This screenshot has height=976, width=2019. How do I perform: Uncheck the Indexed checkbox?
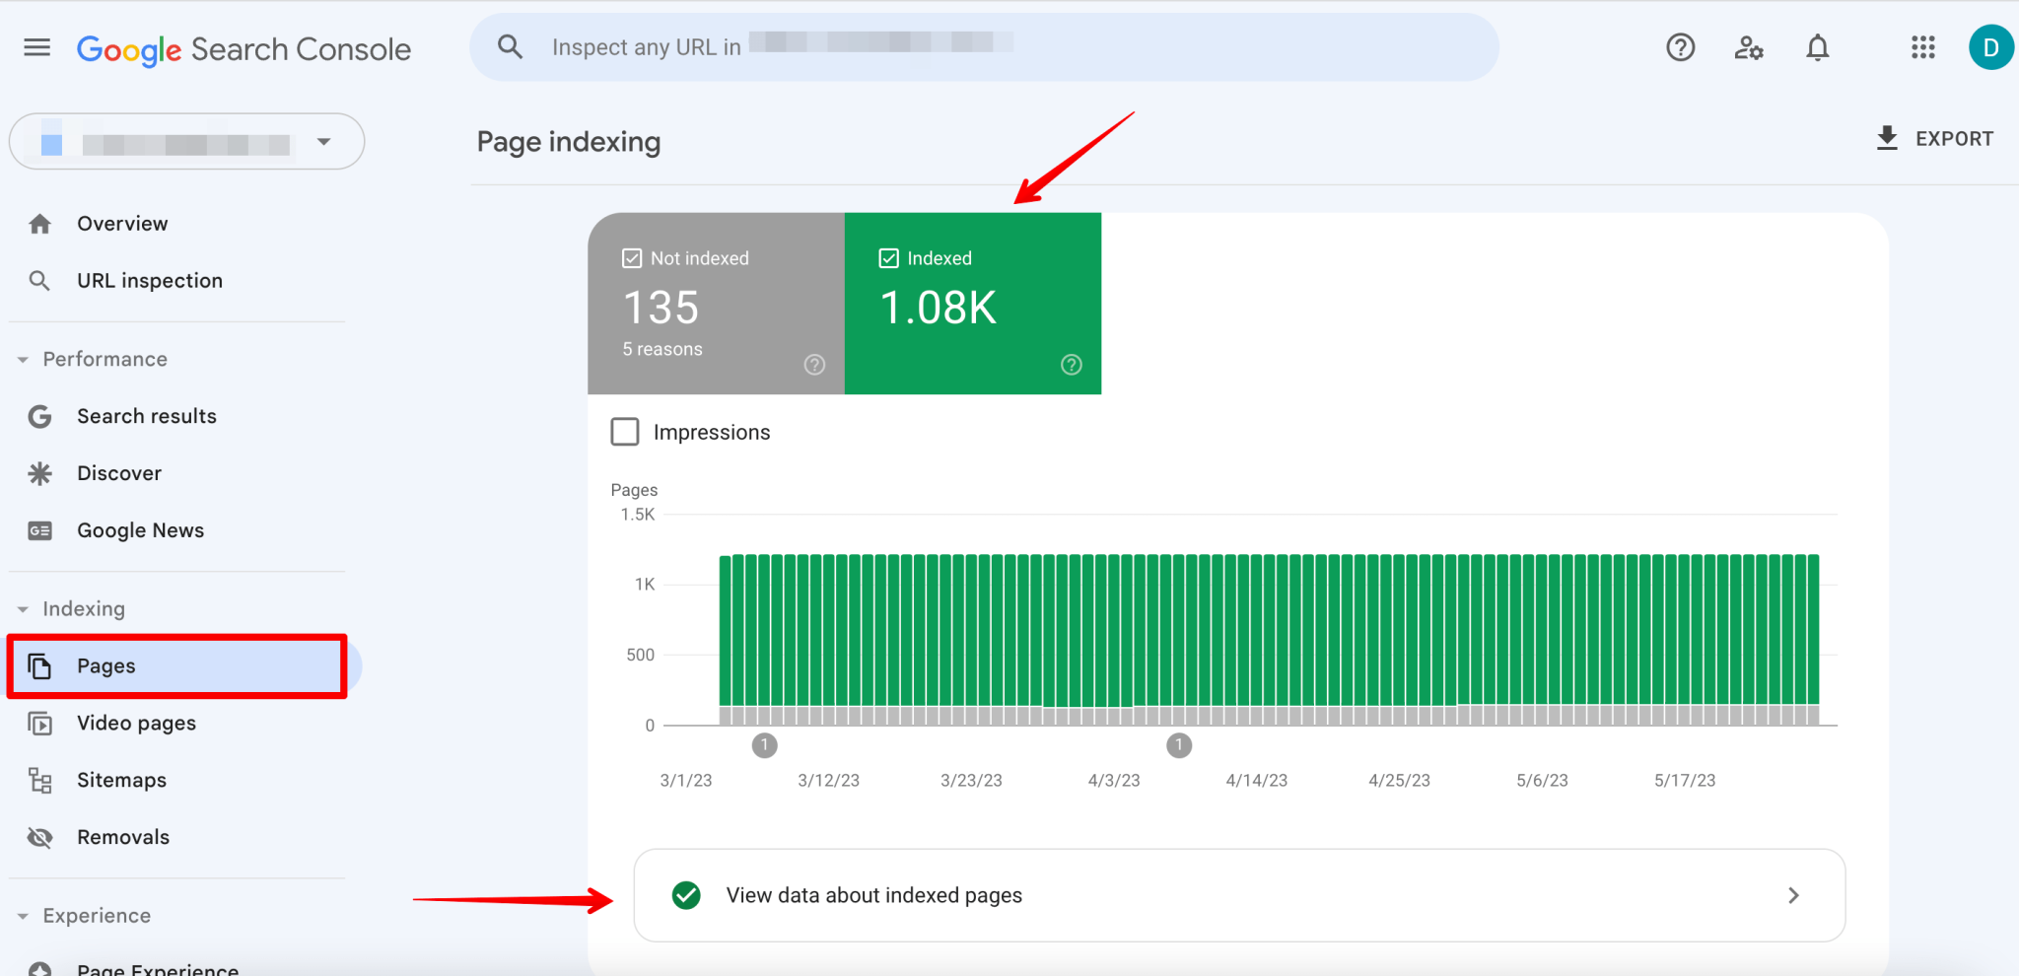click(x=889, y=258)
